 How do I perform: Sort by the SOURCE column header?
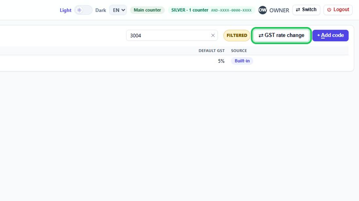[x=239, y=51]
